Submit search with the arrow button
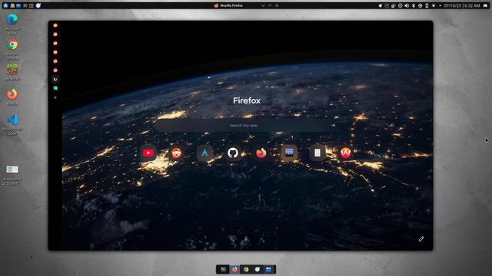The height and width of the screenshot is (276, 492). click(x=333, y=126)
